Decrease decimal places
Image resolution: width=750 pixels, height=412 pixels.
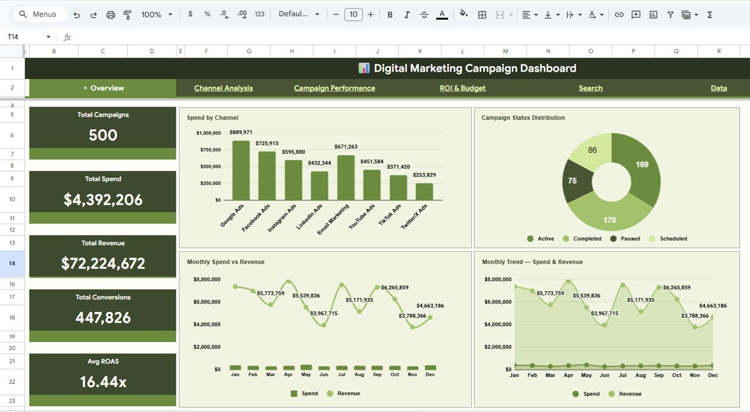(x=223, y=14)
